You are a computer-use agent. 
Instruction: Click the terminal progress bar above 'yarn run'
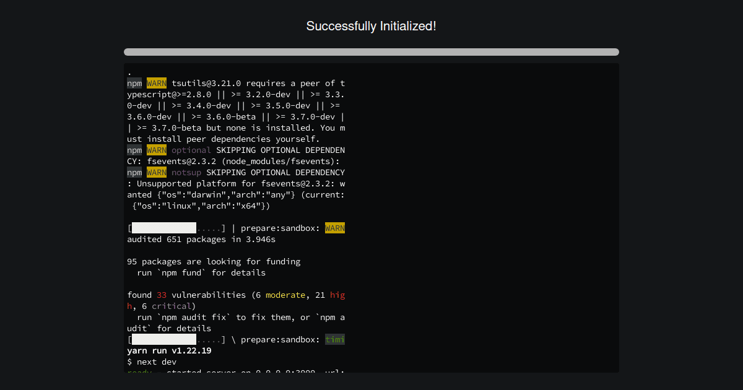[176, 339]
